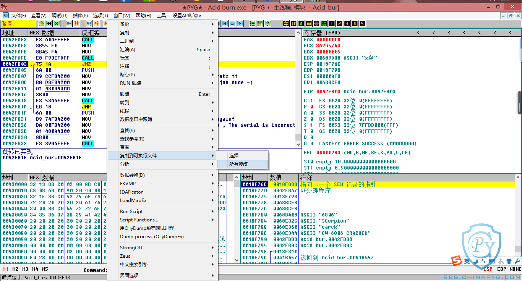Screen dimensions: 522x281
Task: Choose 所有修改 in the submenu
Action: [x=242, y=164]
